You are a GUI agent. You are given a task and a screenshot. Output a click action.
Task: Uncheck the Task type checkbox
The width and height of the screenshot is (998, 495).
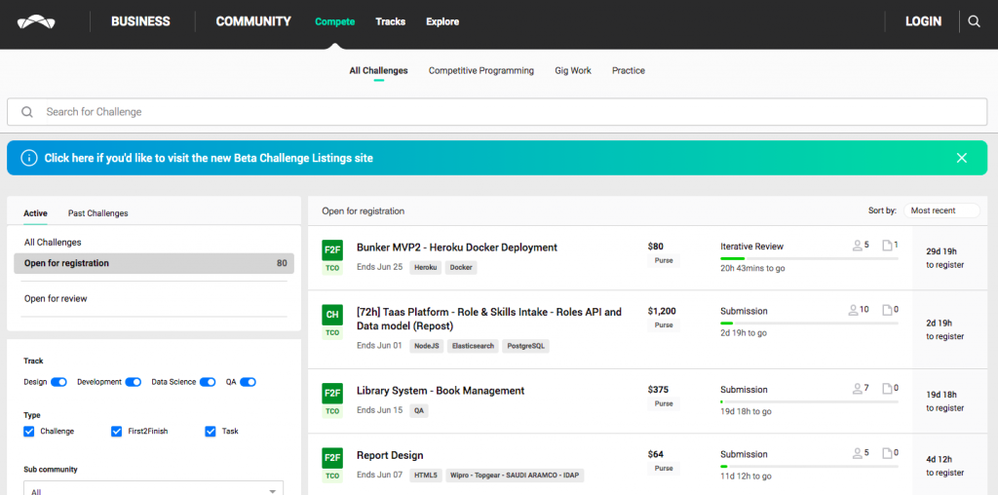tap(211, 431)
